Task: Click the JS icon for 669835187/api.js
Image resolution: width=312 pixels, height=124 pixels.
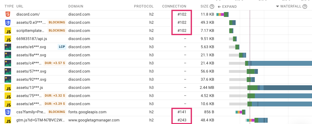Action: 8,39
